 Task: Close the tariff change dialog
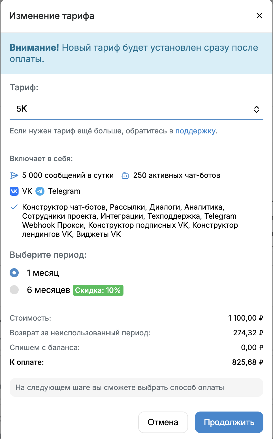coord(259,16)
